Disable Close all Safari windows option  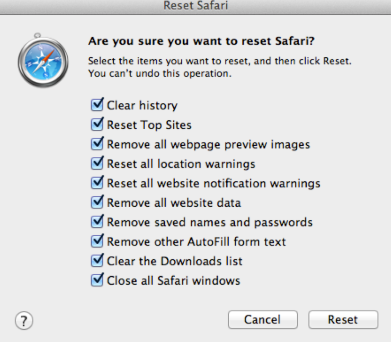[x=97, y=280]
